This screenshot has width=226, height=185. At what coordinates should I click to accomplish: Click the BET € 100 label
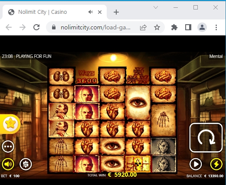(x=10, y=176)
